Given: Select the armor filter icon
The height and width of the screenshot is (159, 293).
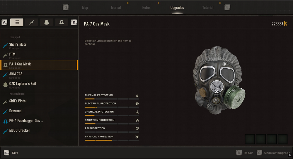Looking at the screenshot, I should point(47,22).
